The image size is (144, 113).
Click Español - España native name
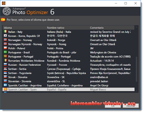tap(56, 90)
